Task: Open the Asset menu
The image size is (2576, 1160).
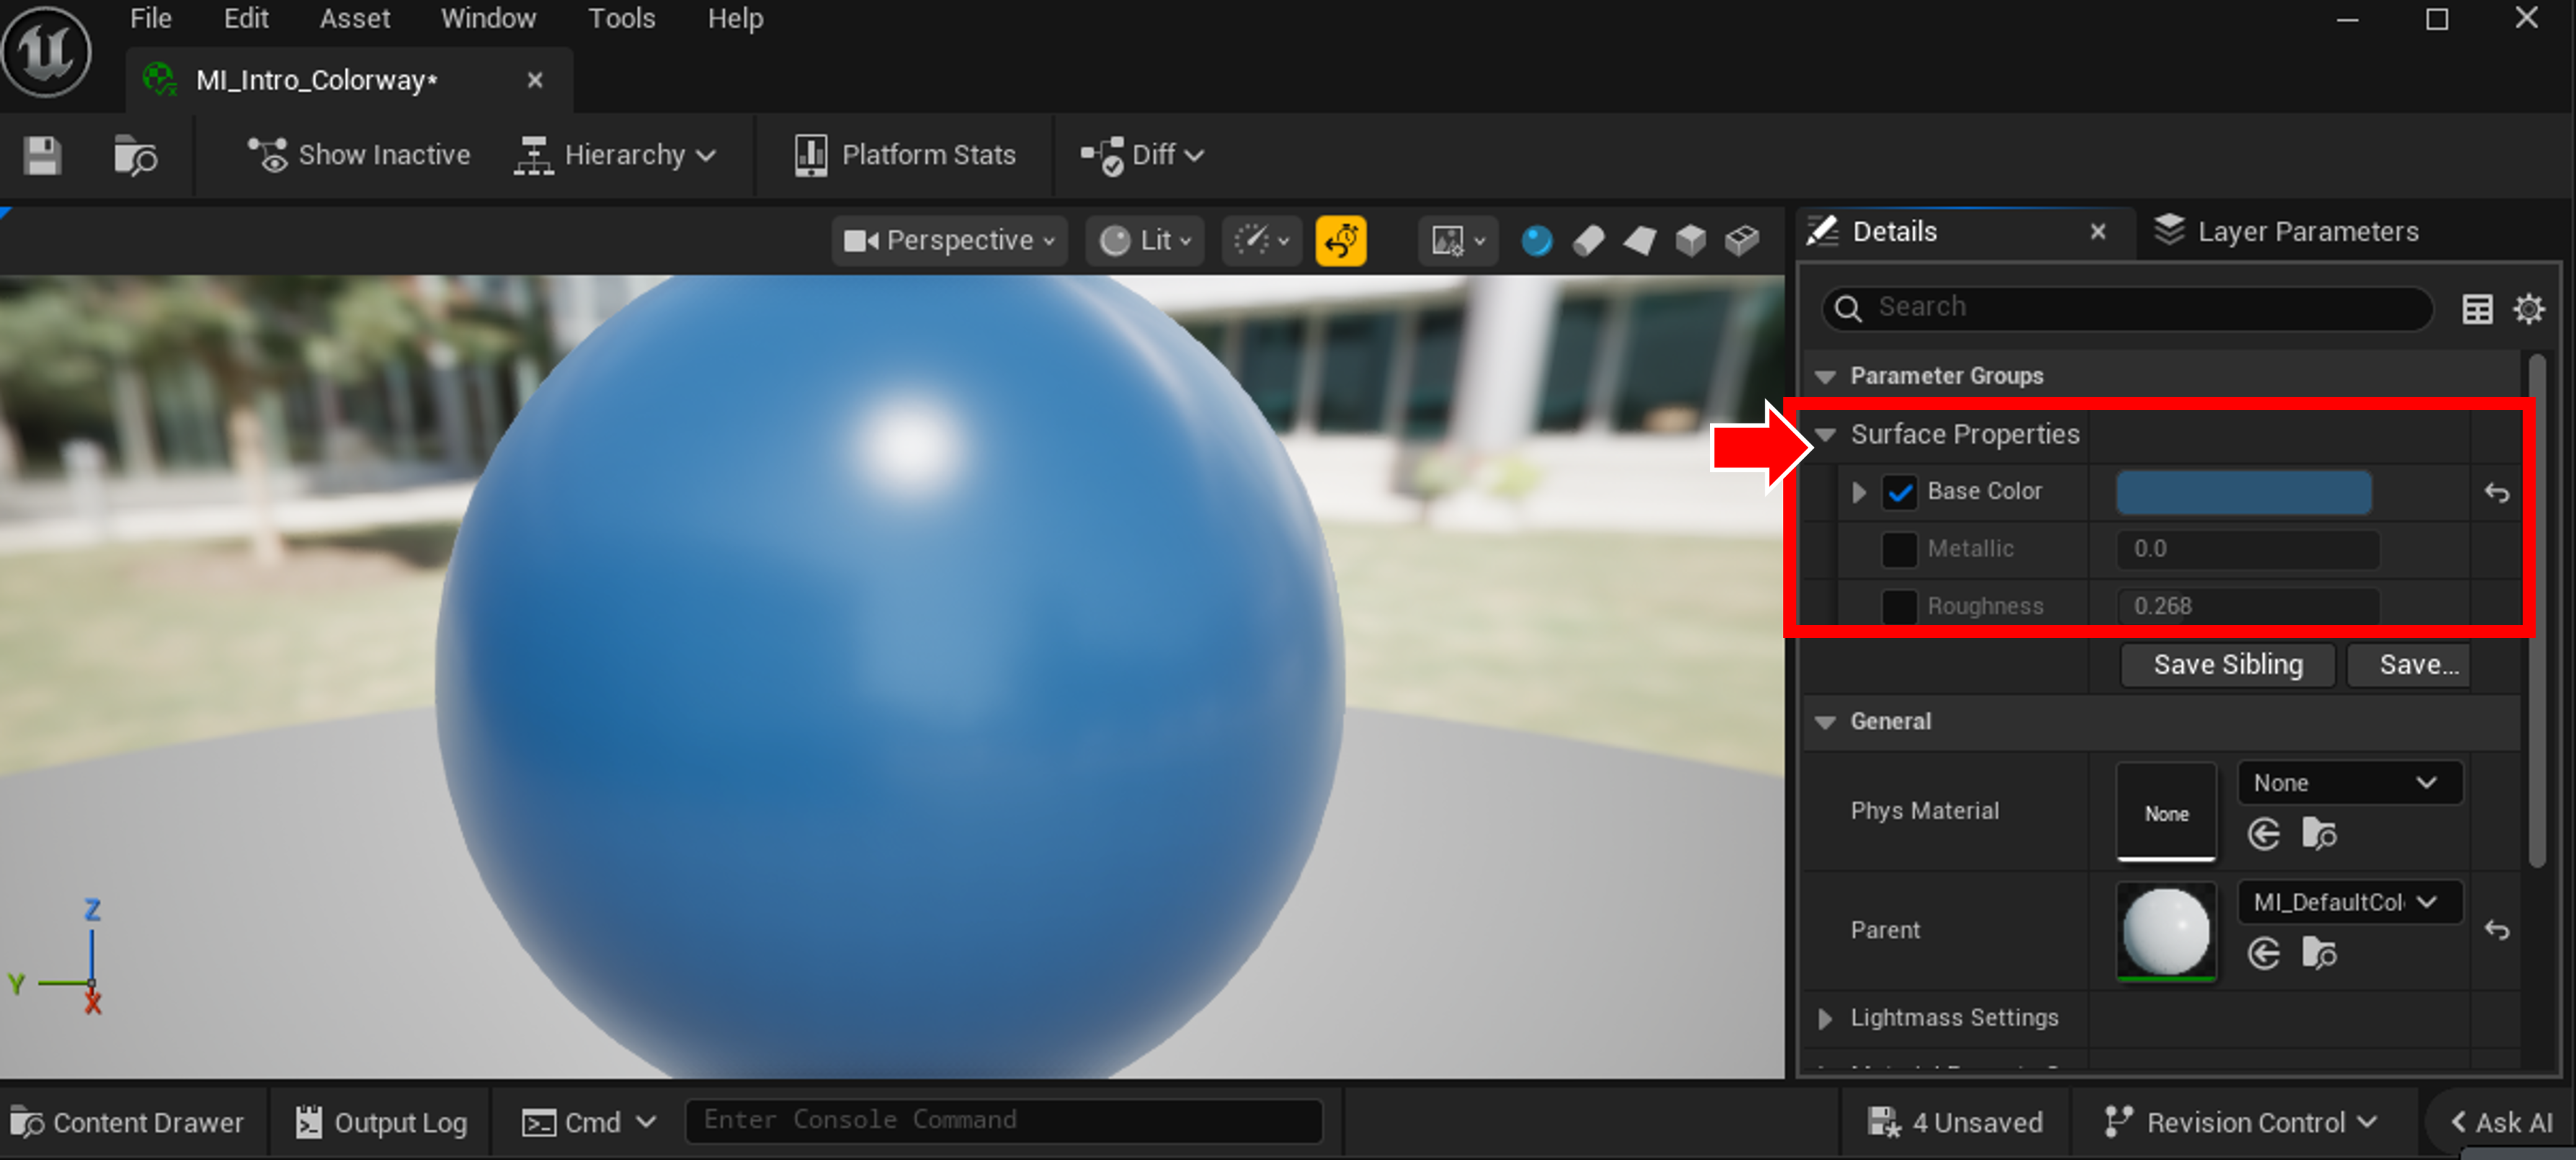Action: click(354, 19)
